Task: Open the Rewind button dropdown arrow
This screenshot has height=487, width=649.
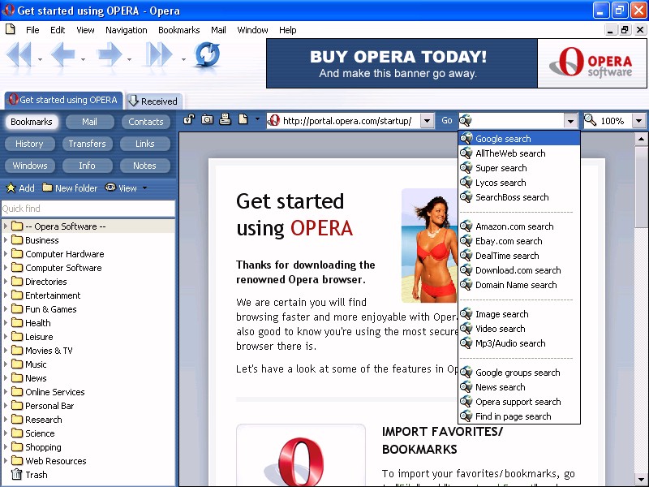Action: (x=40, y=59)
